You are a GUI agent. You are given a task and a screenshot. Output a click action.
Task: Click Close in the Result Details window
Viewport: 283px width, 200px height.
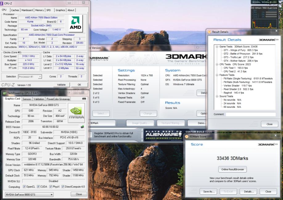coord(269,124)
